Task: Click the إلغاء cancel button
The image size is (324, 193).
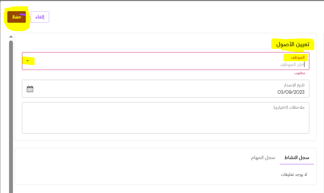Action: pos(40,17)
